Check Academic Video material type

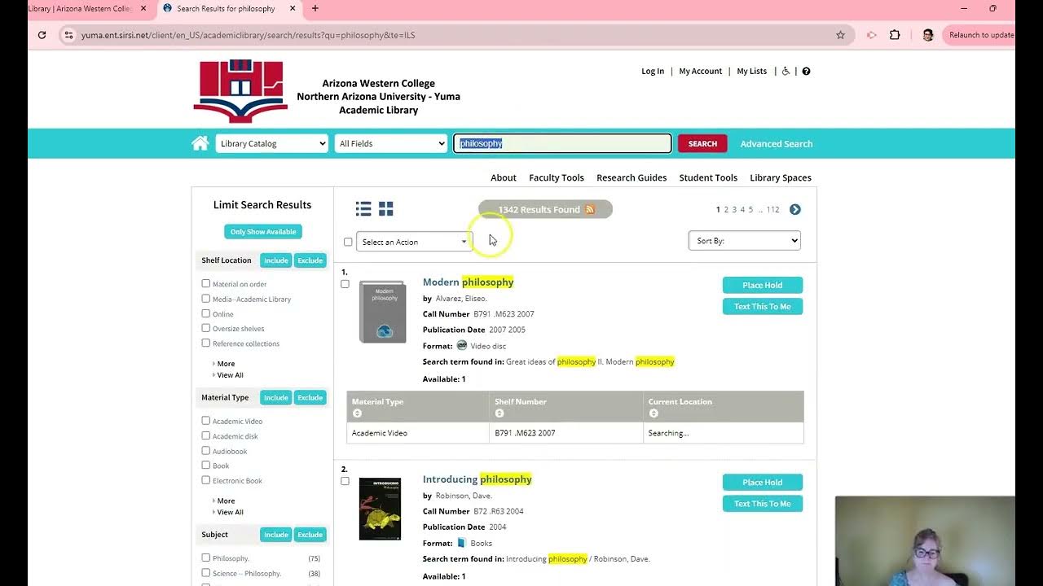(x=206, y=421)
